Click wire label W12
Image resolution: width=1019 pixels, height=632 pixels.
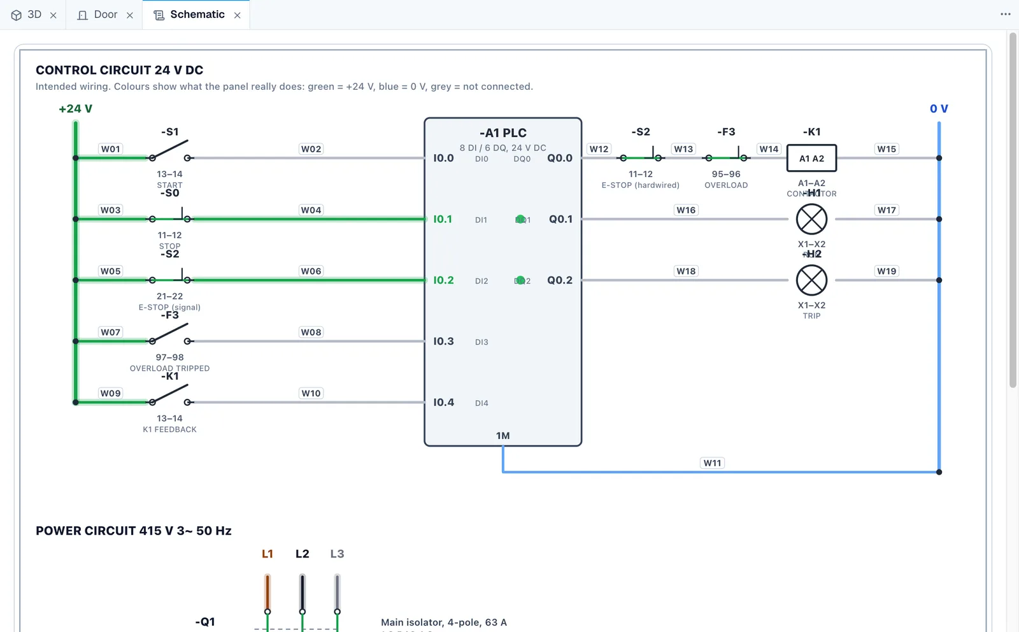coord(599,149)
